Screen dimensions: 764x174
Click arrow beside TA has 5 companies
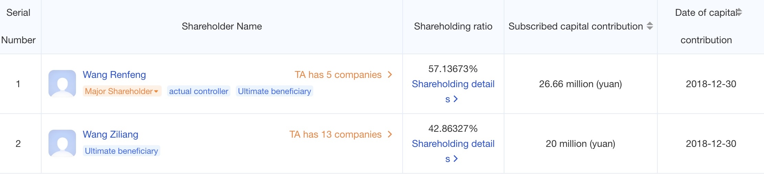coord(390,74)
